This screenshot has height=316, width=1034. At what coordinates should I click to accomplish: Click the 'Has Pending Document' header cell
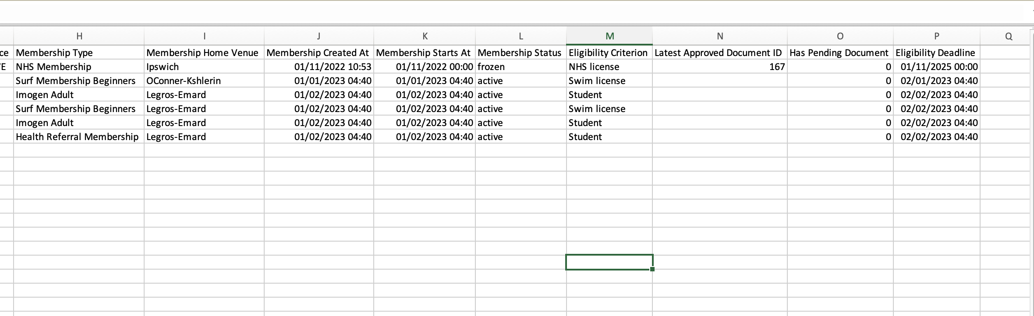click(x=840, y=53)
